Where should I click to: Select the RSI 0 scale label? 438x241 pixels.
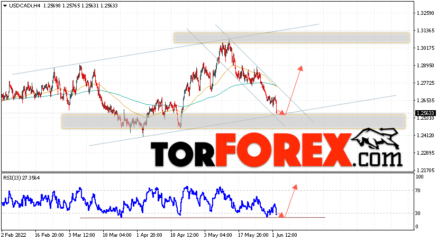pyautogui.click(x=417, y=227)
